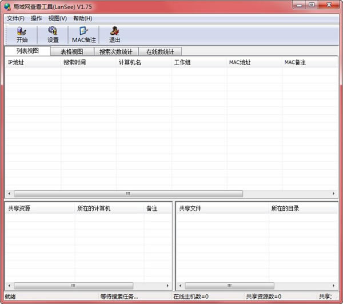Viewport: 343px width, 304px height.
Task: Open the 文件(F) menu
Action: (x=15, y=18)
